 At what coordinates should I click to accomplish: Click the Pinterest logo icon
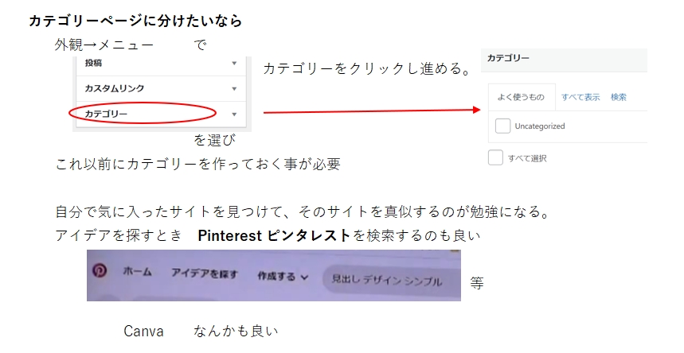coord(100,271)
